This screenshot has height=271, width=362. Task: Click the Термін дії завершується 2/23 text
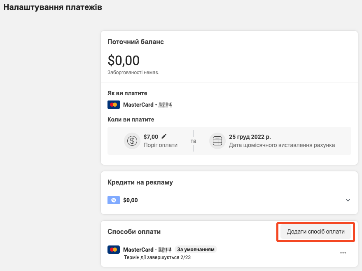(157, 257)
